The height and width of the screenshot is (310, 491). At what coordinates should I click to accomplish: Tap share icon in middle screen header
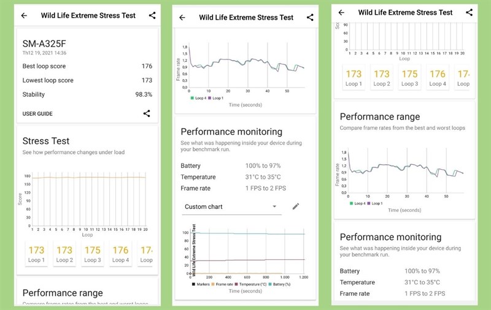(310, 18)
